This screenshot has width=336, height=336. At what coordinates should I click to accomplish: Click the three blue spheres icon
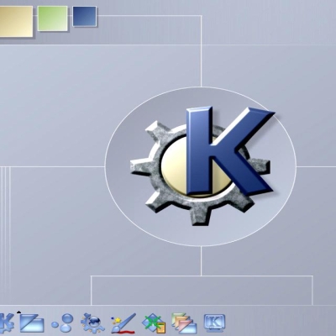click(63, 323)
